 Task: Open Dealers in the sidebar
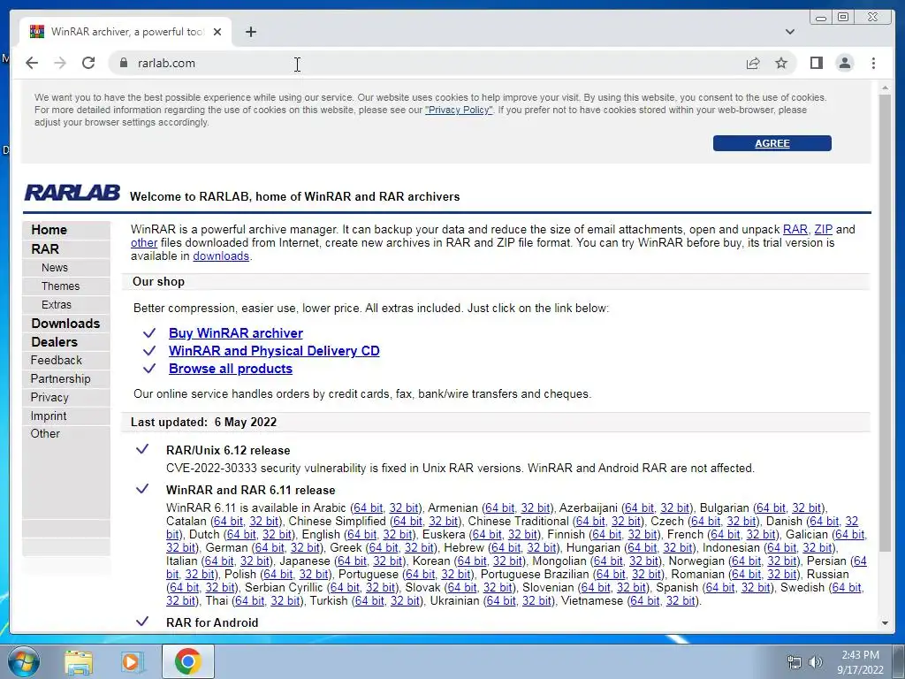[54, 342]
